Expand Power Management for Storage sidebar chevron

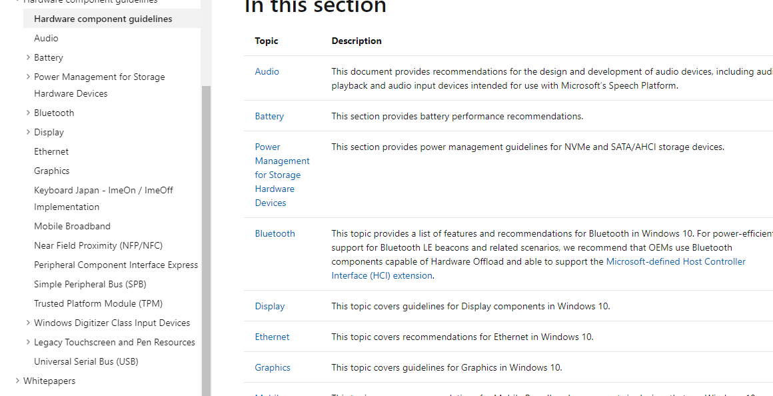pyautogui.click(x=28, y=77)
